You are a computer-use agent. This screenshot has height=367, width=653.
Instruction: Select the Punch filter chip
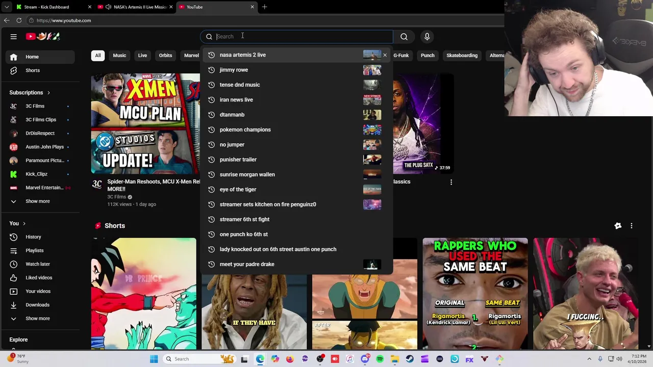428,56
